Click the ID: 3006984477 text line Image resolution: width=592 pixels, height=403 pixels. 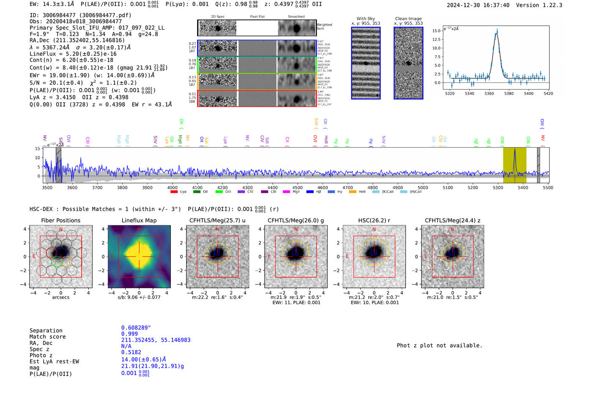(80, 15)
